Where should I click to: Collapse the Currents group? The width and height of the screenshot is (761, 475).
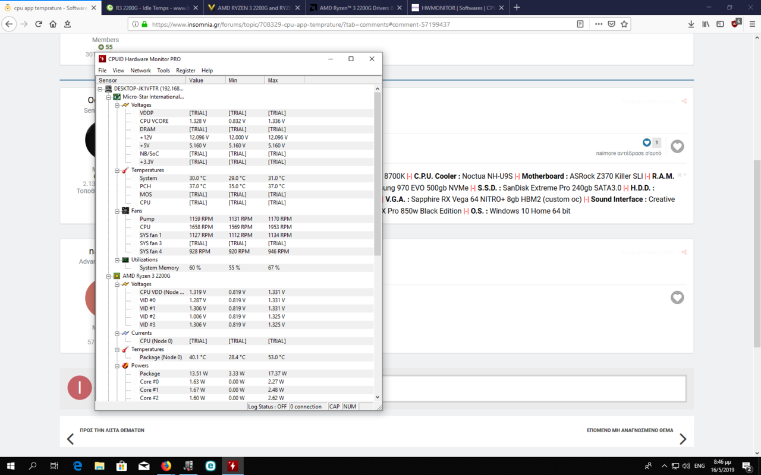click(117, 333)
